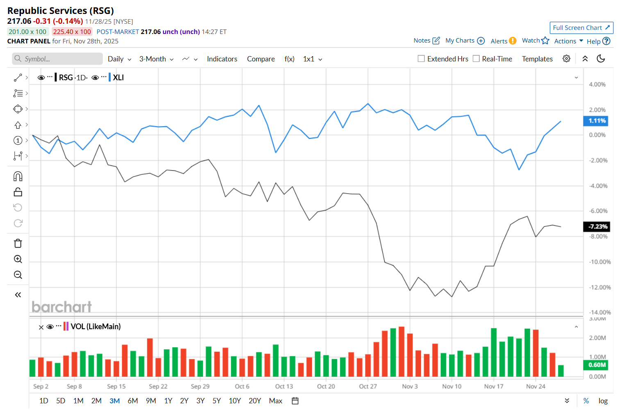The image size is (624, 416).
Task: Click the Templates button
Action: click(x=537, y=59)
